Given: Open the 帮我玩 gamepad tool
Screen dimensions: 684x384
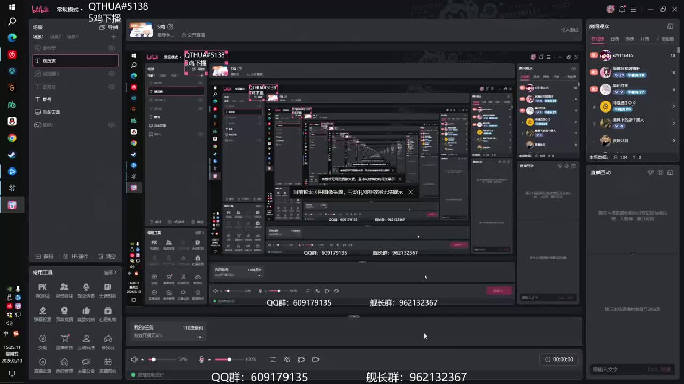Looking at the screenshot, I should click(x=107, y=341).
